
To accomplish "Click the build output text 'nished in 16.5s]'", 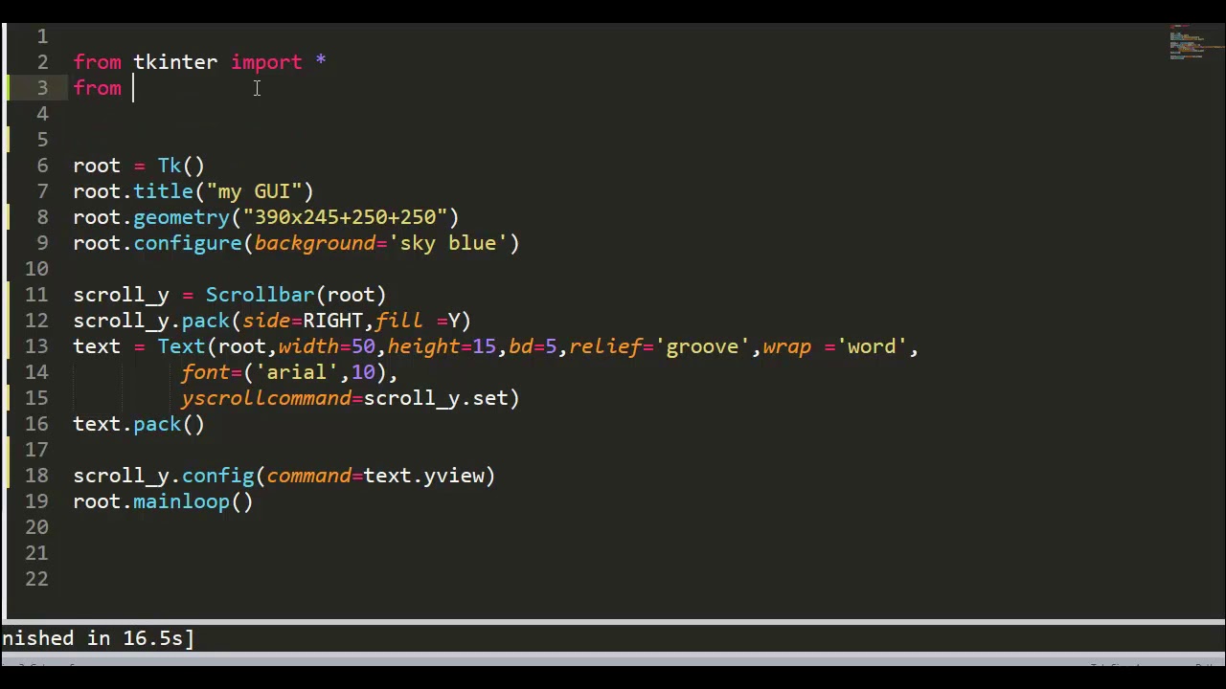I will (98, 638).
